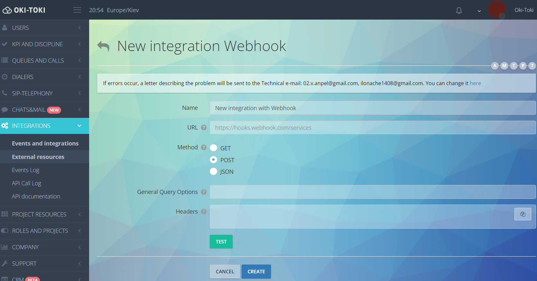This screenshot has height=281, width=537.
Task: Select the POST method option
Action: coord(214,160)
